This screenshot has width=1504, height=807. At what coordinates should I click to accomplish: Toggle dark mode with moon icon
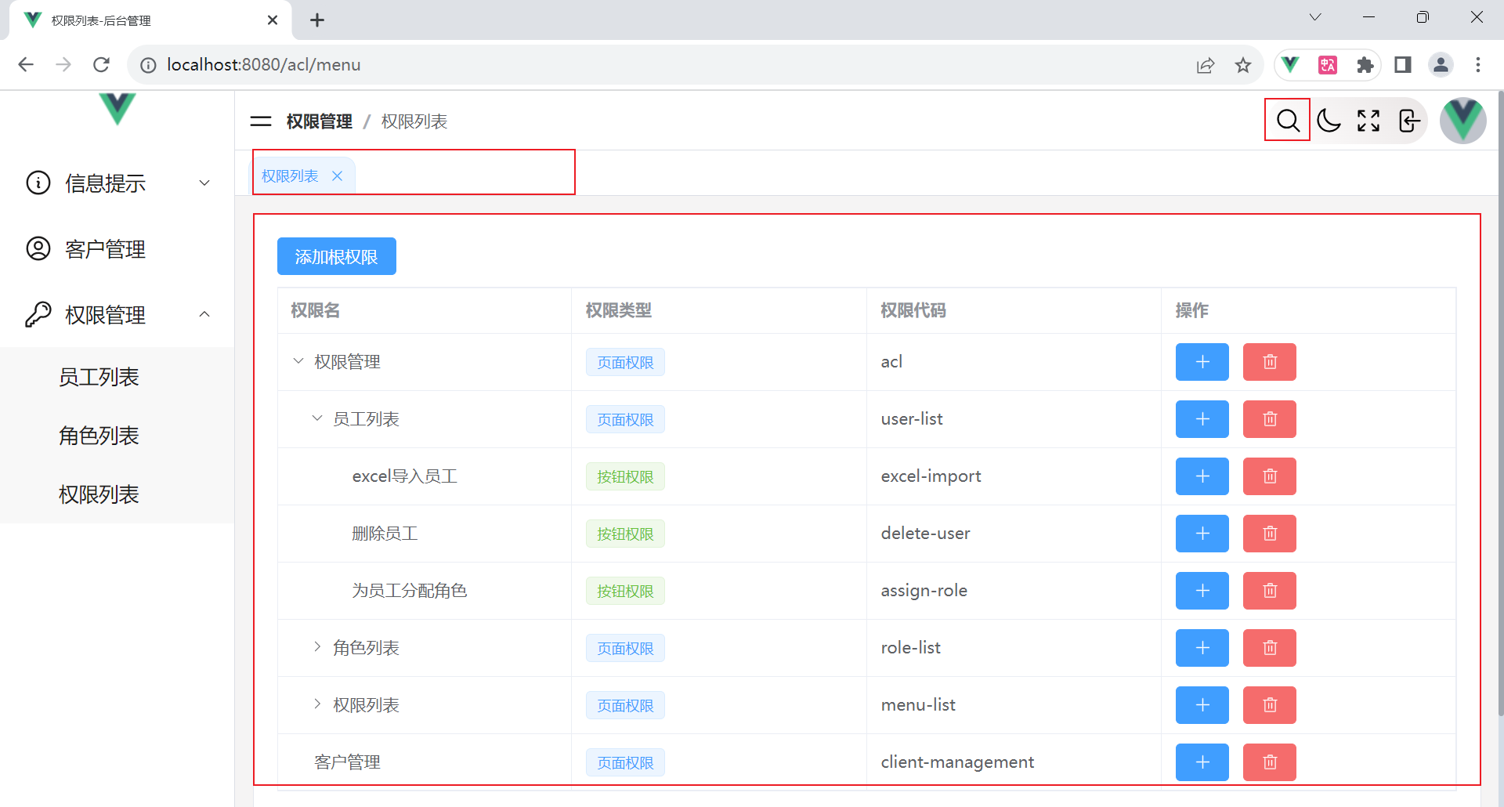click(1329, 121)
